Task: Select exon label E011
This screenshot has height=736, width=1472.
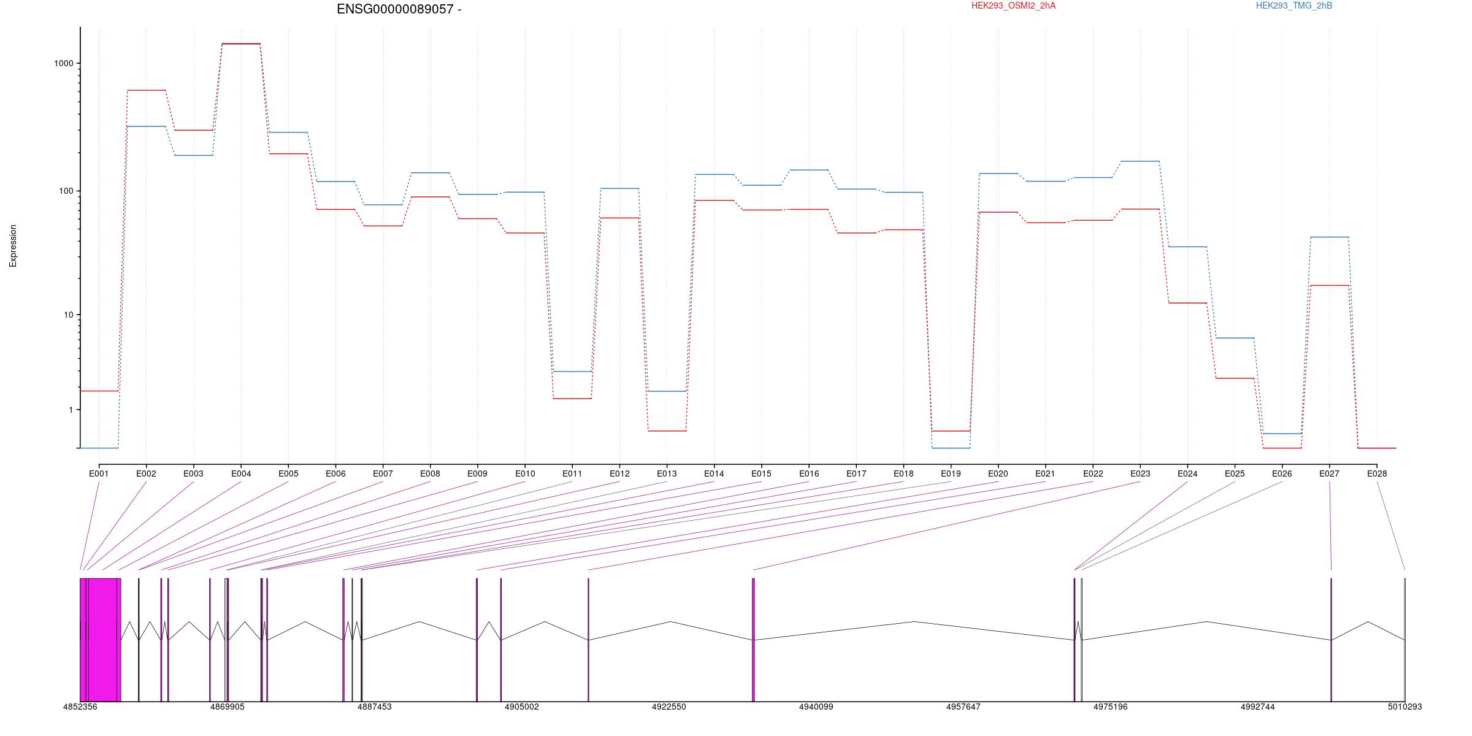Action: pyautogui.click(x=572, y=473)
